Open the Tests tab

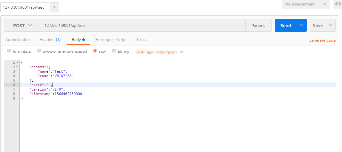[x=141, y=40]
